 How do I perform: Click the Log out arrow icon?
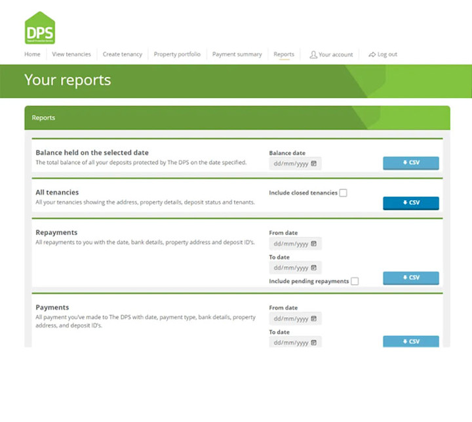tap(372, 54)
